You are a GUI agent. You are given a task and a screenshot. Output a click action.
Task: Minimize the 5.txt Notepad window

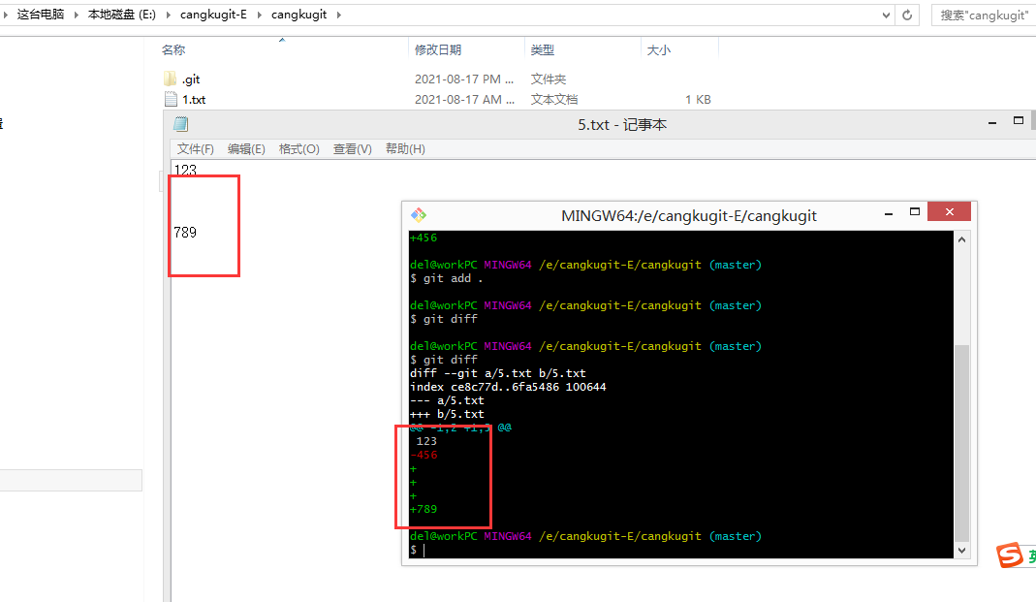coord(992,122)
